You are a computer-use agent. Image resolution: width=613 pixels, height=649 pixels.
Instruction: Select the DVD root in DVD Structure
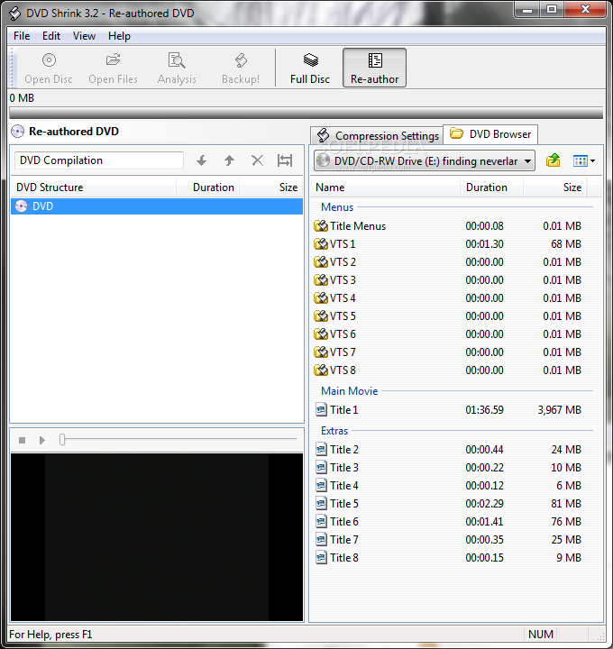(x=157, y=206)
